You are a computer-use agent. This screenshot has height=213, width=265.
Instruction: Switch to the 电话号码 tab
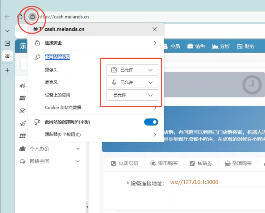click(x=125, y=163)
